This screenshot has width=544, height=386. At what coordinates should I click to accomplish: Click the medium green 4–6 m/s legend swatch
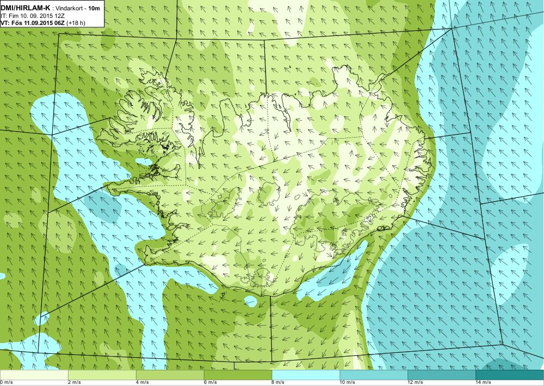pyautogui.click(x=170, y=375)
